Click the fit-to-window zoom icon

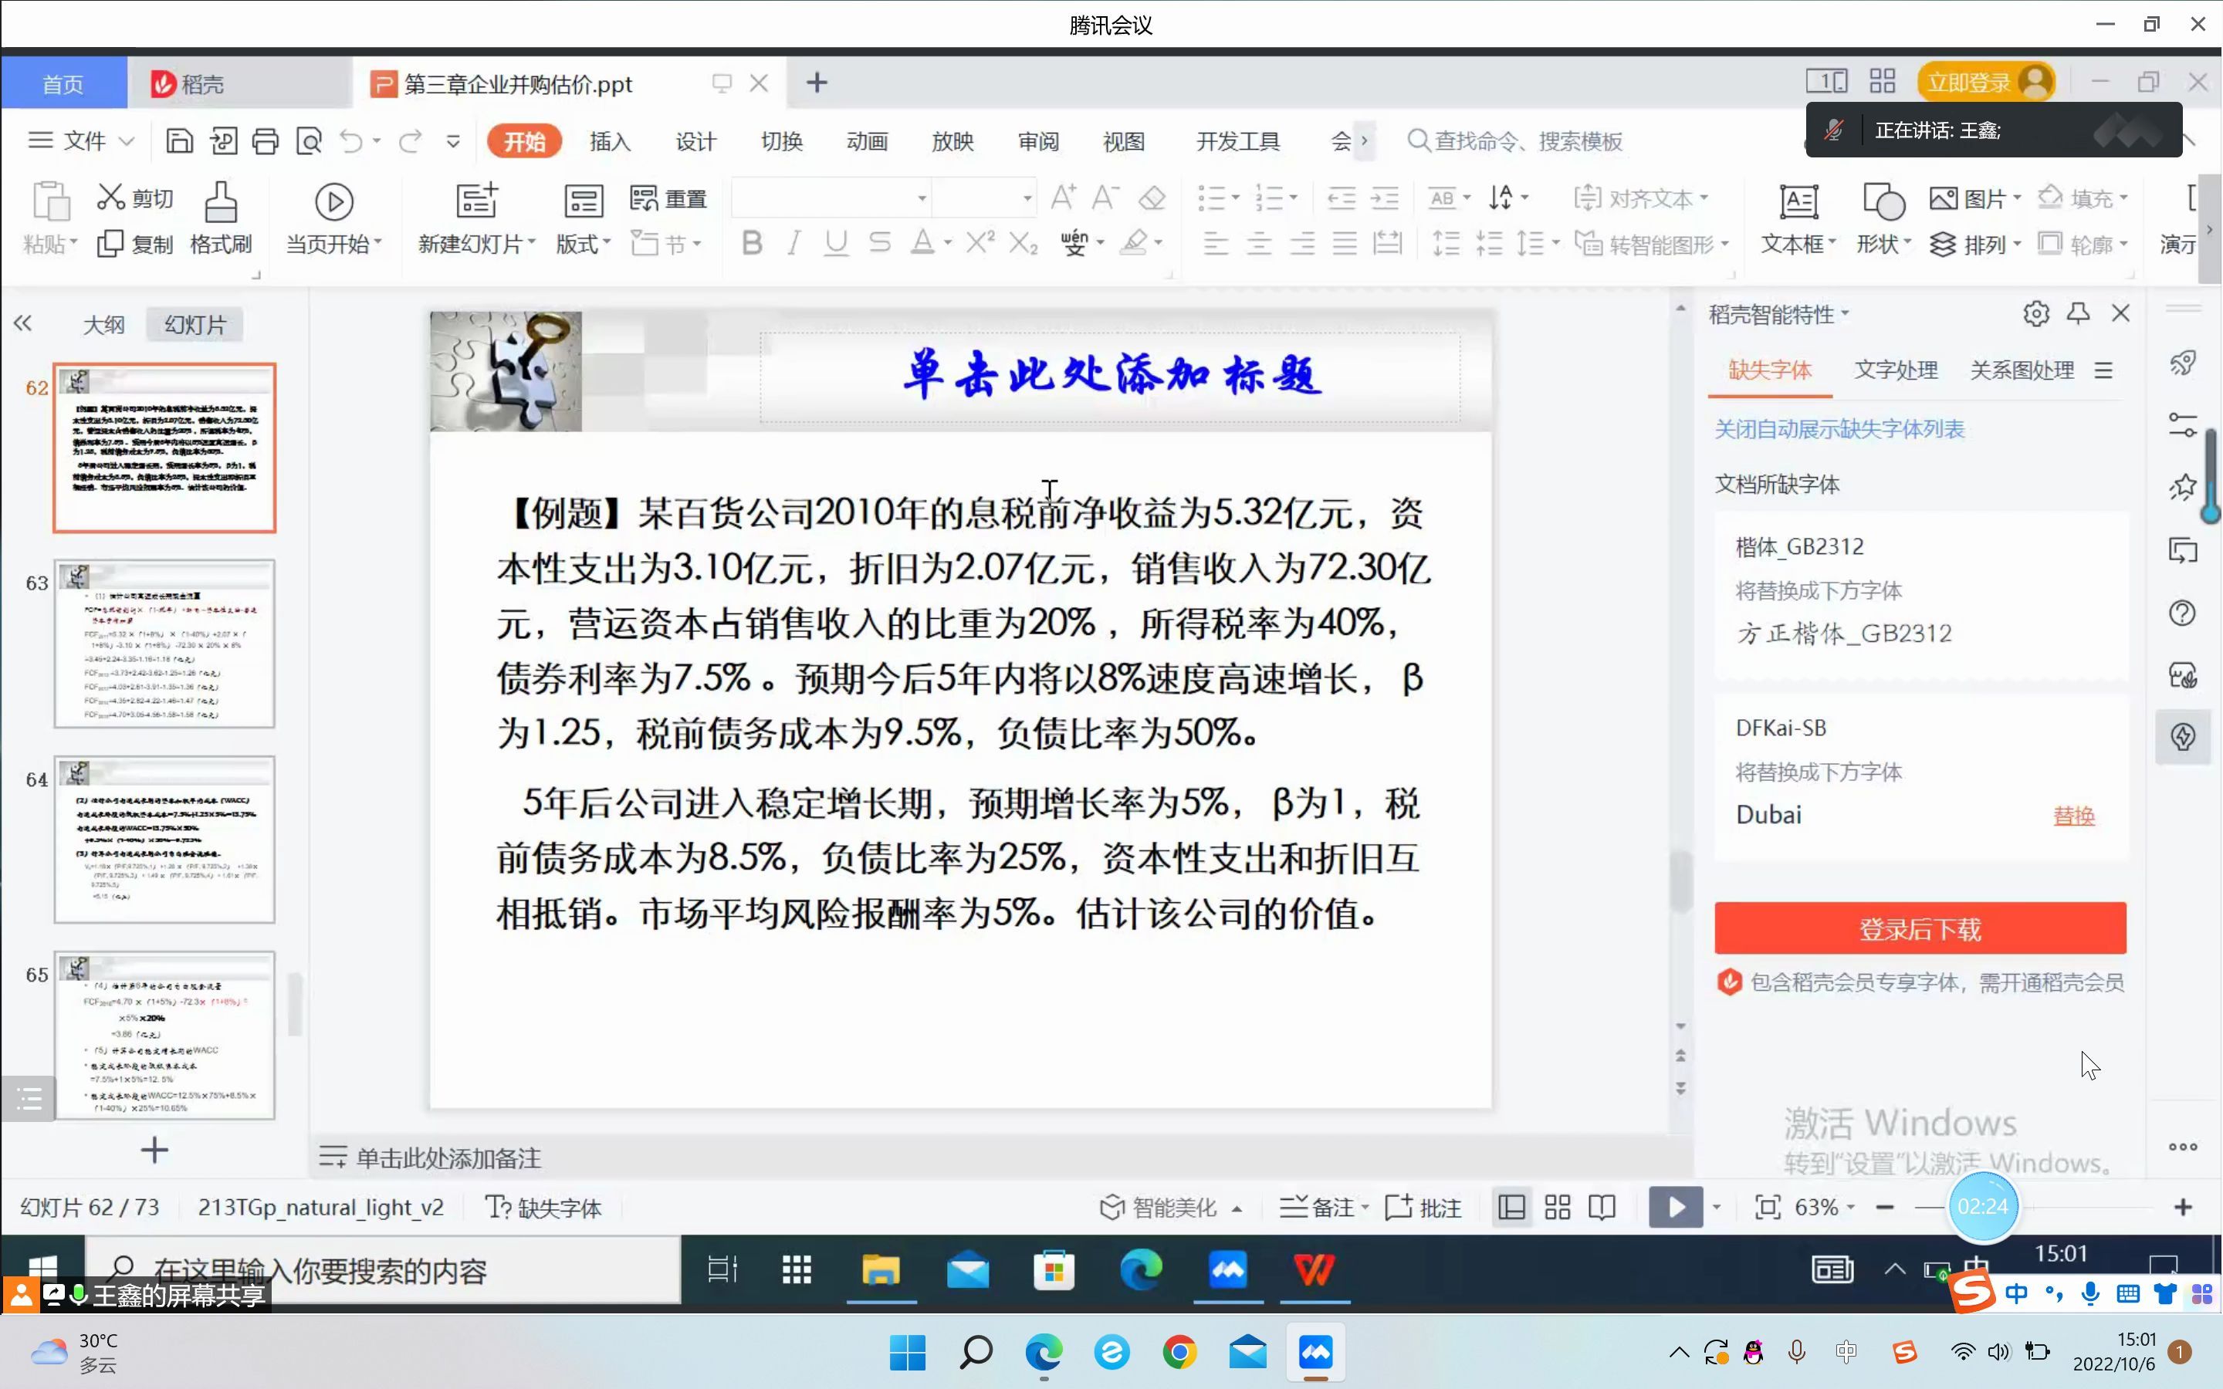click(x=1767, y=1207)
